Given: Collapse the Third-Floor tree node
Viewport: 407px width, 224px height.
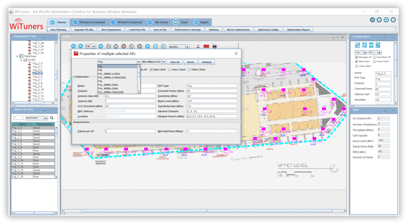Looking at the screenshot, I should pyautogui.click(x=17, y=56).
